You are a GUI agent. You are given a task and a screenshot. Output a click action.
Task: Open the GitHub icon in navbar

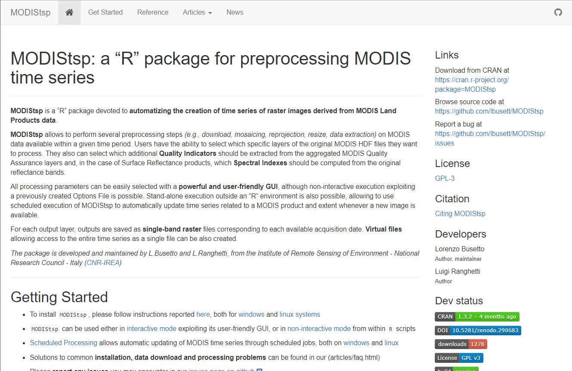pos(558,12)
